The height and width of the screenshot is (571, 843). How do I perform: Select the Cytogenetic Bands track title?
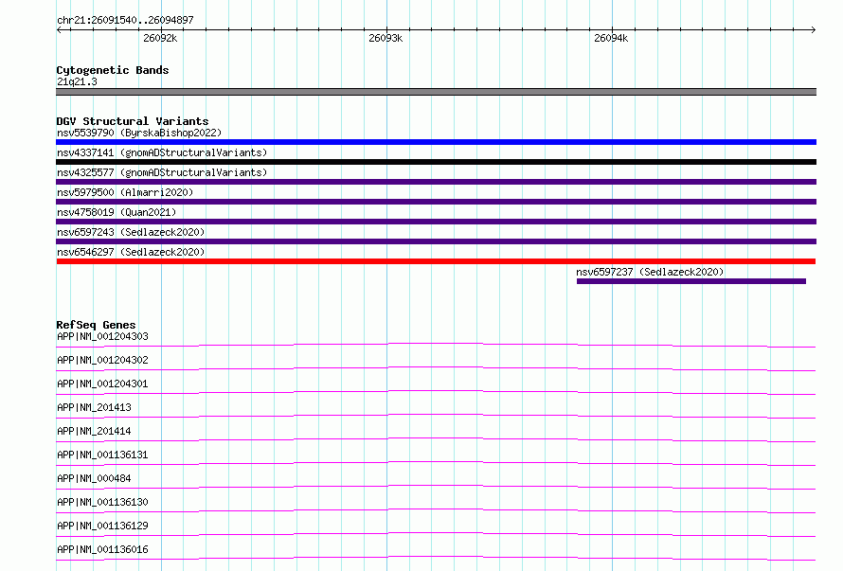113,70
